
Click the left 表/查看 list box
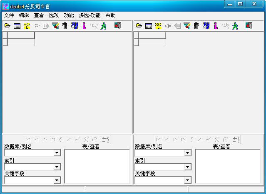pos(97,166)
